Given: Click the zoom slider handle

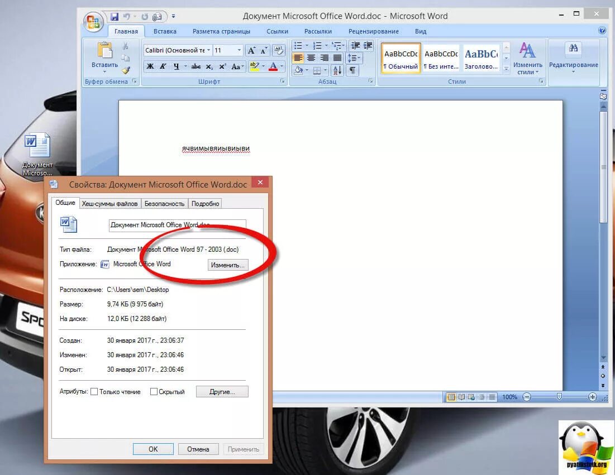Looking at the screenshot, I should (559, 397).
